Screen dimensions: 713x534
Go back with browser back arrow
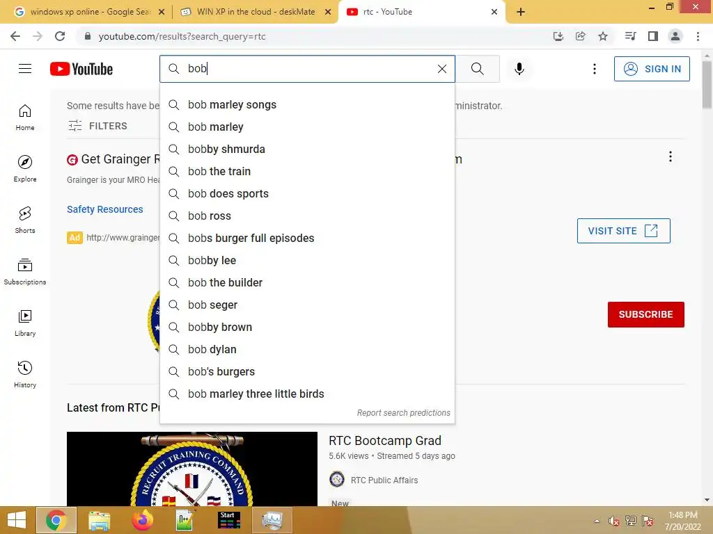pos(15,36)
